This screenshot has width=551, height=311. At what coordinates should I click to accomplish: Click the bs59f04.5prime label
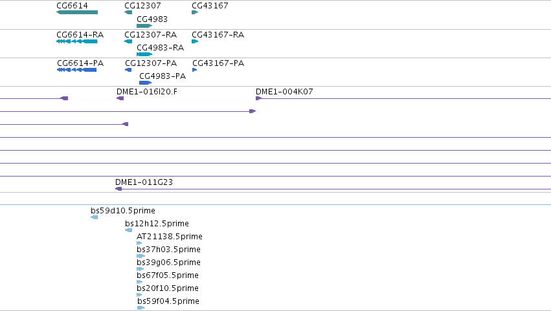(x=168, y=301)
